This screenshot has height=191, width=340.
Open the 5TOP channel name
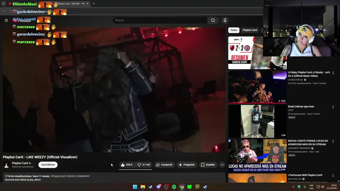click(291, 110)
